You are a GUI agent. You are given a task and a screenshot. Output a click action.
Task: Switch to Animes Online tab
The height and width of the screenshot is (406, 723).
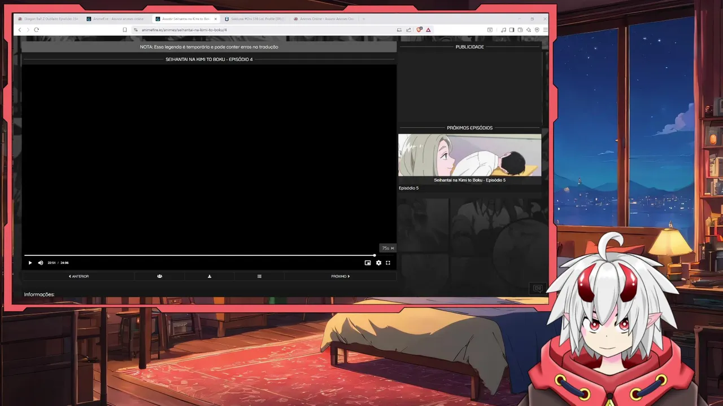[324, 19]
